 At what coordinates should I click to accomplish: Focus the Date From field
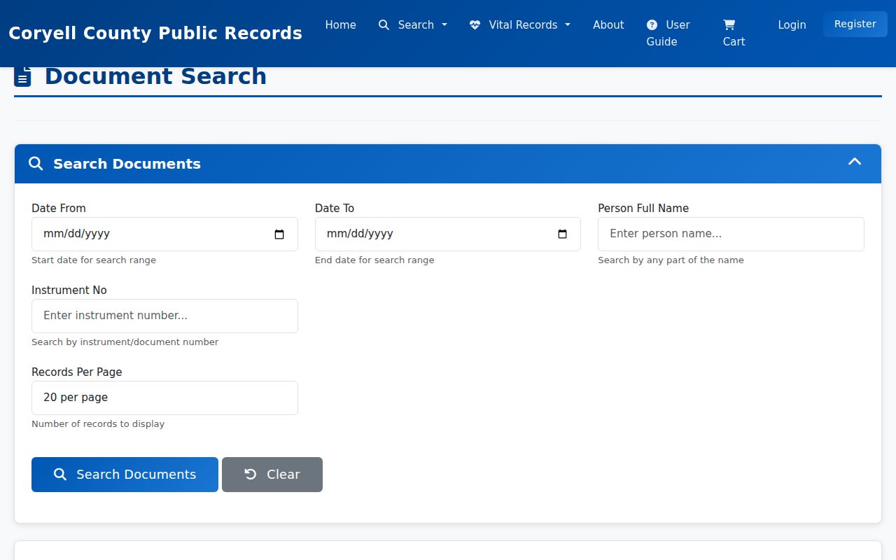(x=164, y=234)
